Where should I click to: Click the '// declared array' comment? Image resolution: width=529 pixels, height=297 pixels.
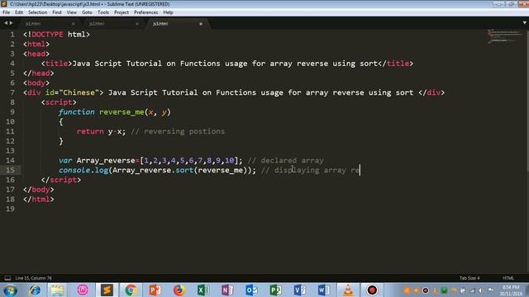pos(285,161)
